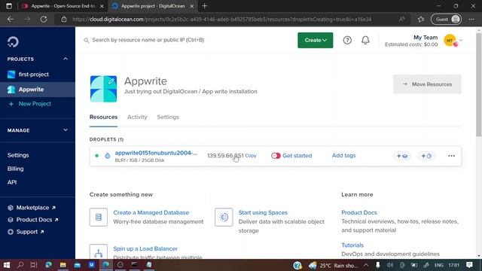The image size is (482, 271).
Task: Click the DigitalOcean logo in sidebar
Action: 13,42
